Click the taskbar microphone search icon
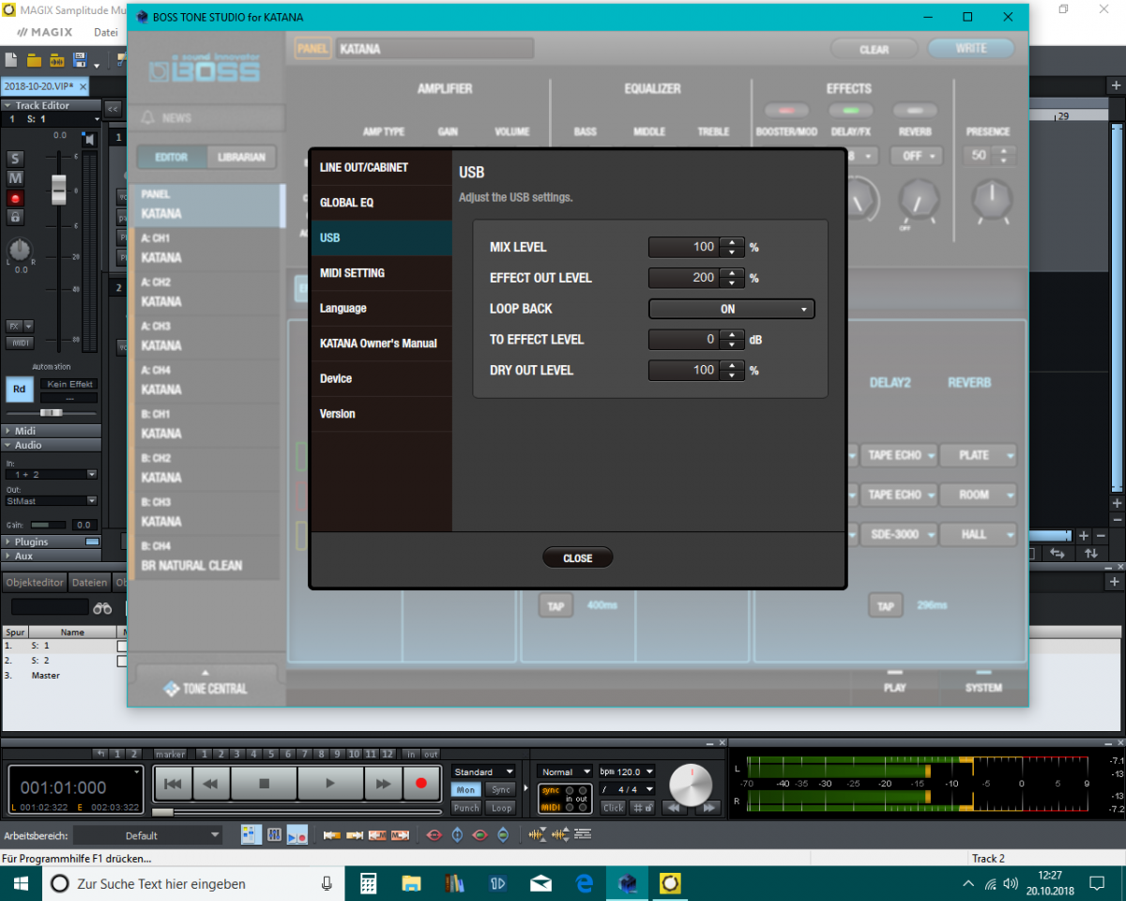 327,883
